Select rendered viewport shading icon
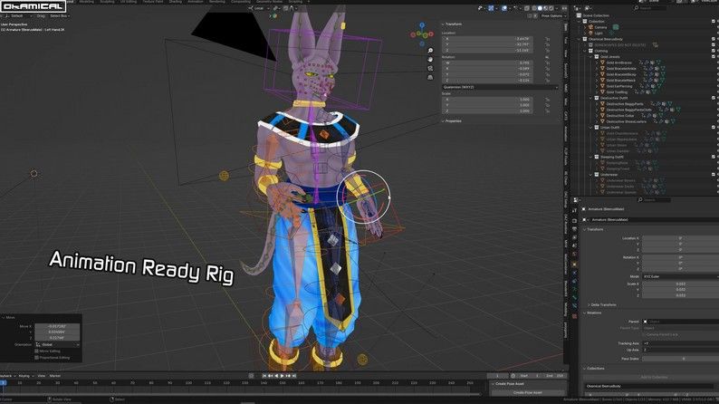 coord(551,8)
